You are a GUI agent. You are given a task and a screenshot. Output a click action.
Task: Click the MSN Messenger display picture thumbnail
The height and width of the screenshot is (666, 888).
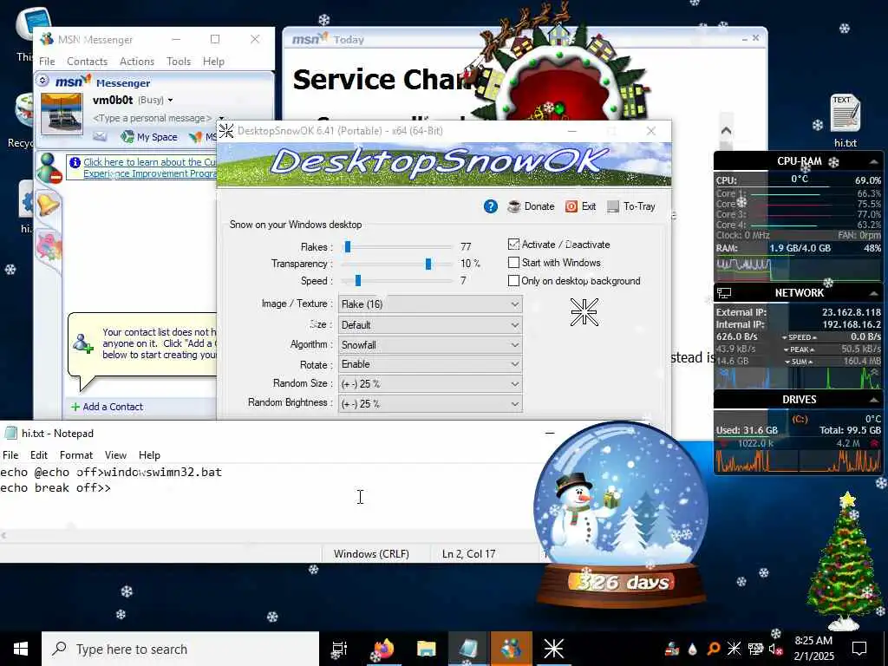[62, 114]
